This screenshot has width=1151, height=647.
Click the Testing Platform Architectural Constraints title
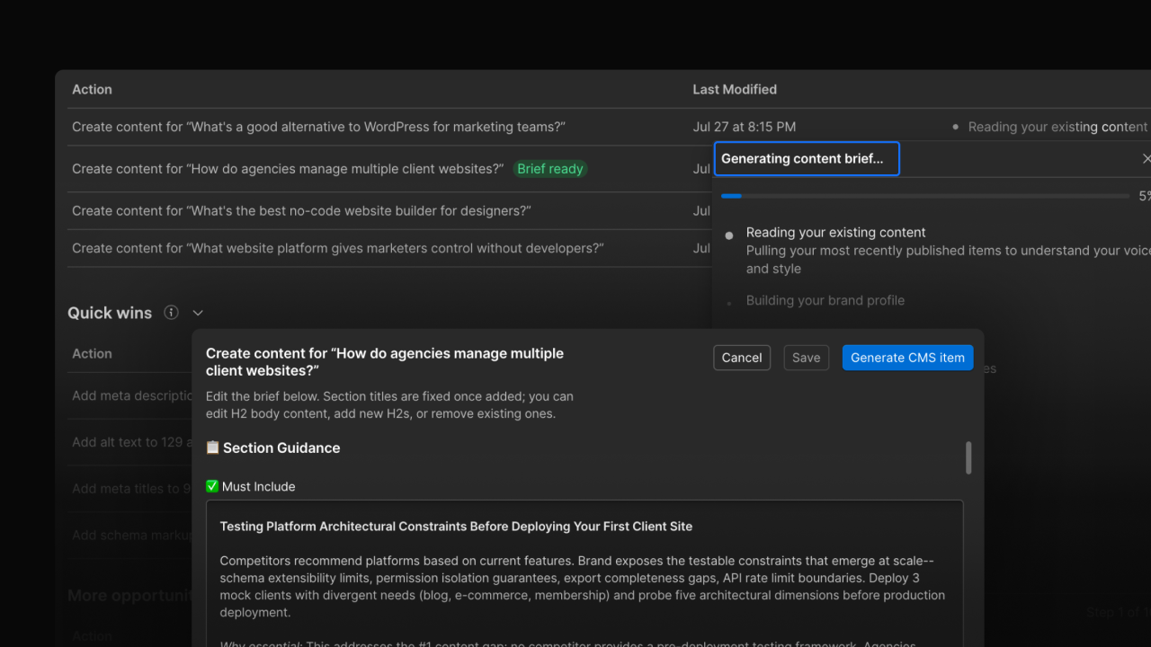[456, 526]
